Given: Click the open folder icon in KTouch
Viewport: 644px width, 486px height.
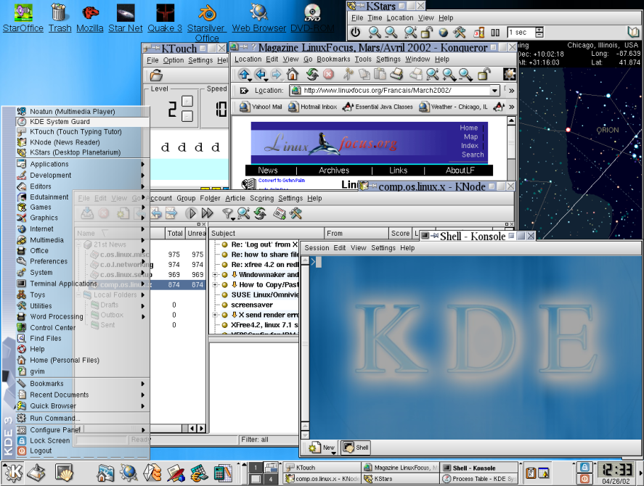Looking at the screenshot, I should point(156,75).
